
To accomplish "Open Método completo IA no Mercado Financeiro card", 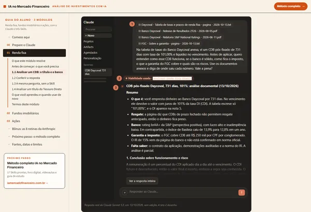I will tap(35, 171).
